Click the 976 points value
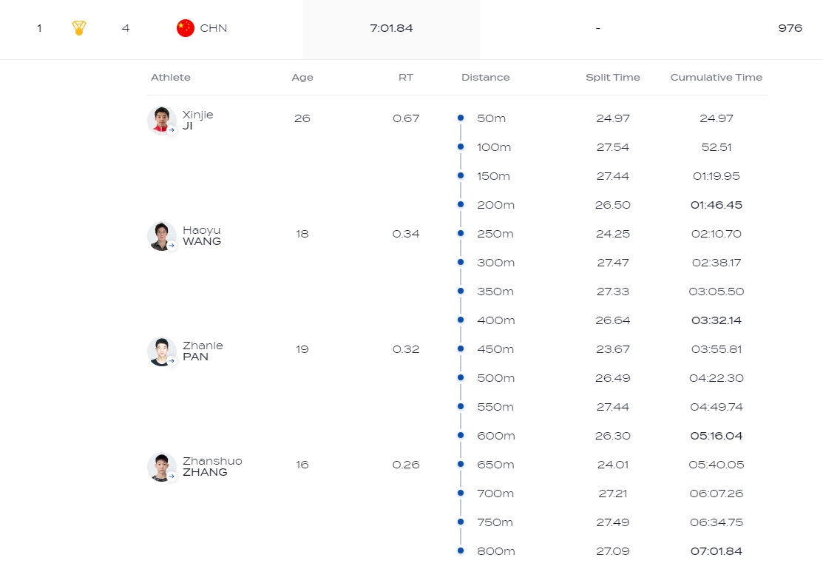Screen dimensions: 823x569 click(x=790, y=28)
